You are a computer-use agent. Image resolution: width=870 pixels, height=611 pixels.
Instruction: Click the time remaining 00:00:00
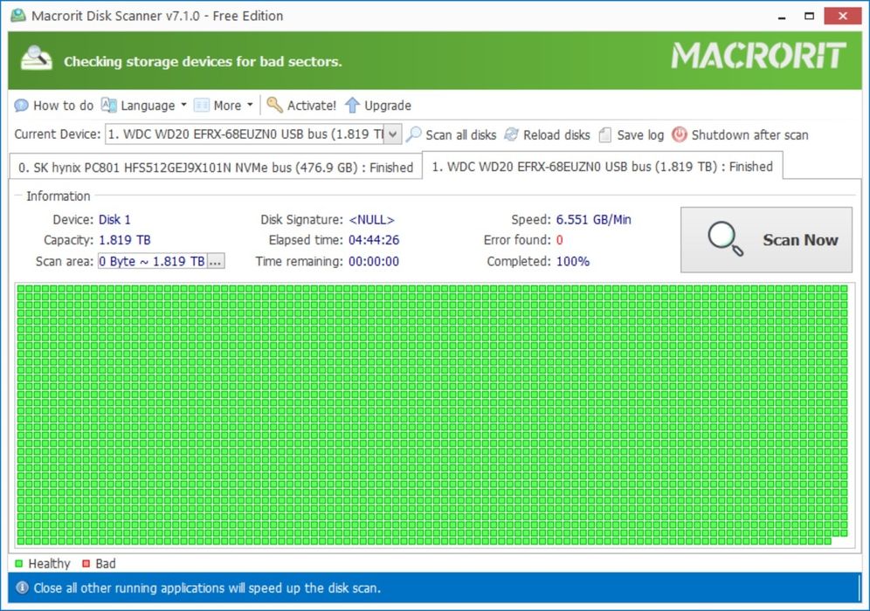click(x=373, y=261)
